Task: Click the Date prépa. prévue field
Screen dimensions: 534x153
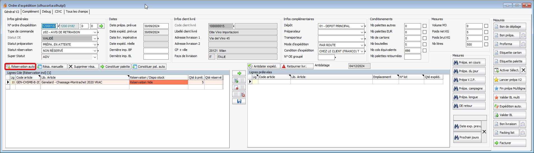Action: 156,26
